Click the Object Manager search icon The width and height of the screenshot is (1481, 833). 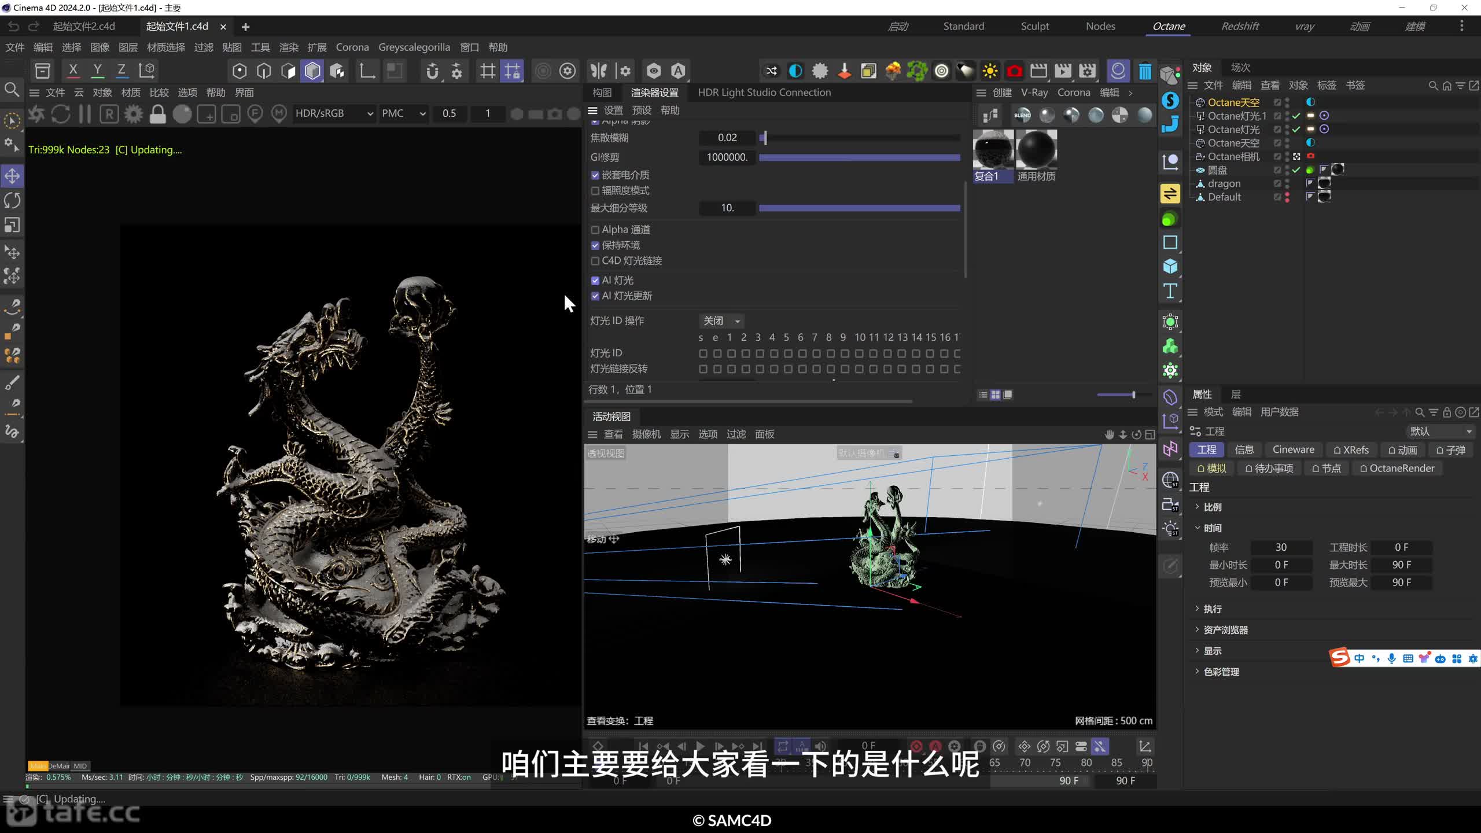[1433, 86]
